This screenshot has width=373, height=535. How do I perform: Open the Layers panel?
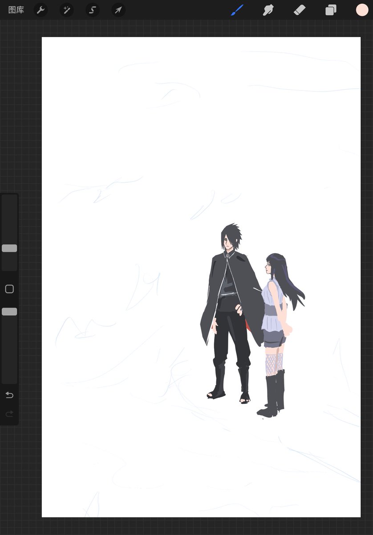point(331,10)
